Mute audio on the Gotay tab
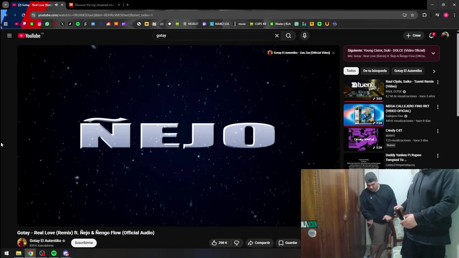Viewport: 459px width, 258px height. point(56,5)
